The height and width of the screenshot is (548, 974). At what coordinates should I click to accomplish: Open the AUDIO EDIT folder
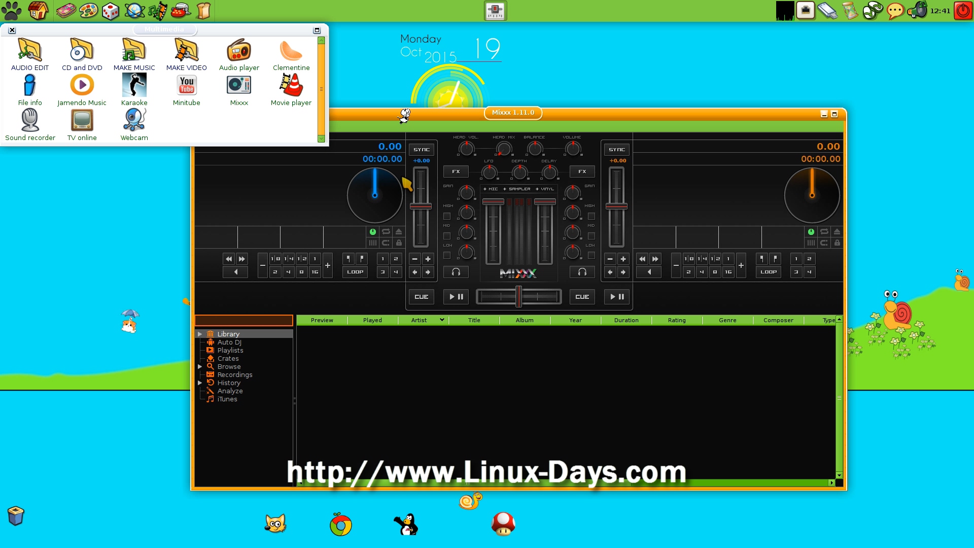coord(30,54)
